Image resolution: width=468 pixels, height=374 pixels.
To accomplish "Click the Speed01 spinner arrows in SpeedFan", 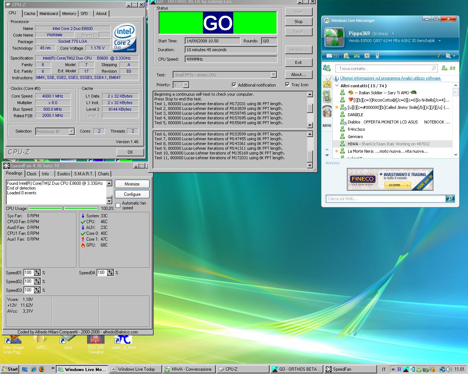I will pyautogui.click(x=37, y=272).
